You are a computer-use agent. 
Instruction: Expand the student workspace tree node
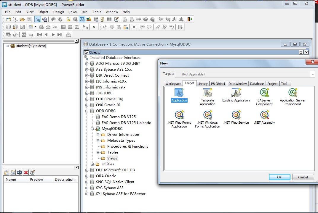click(7, 46)
